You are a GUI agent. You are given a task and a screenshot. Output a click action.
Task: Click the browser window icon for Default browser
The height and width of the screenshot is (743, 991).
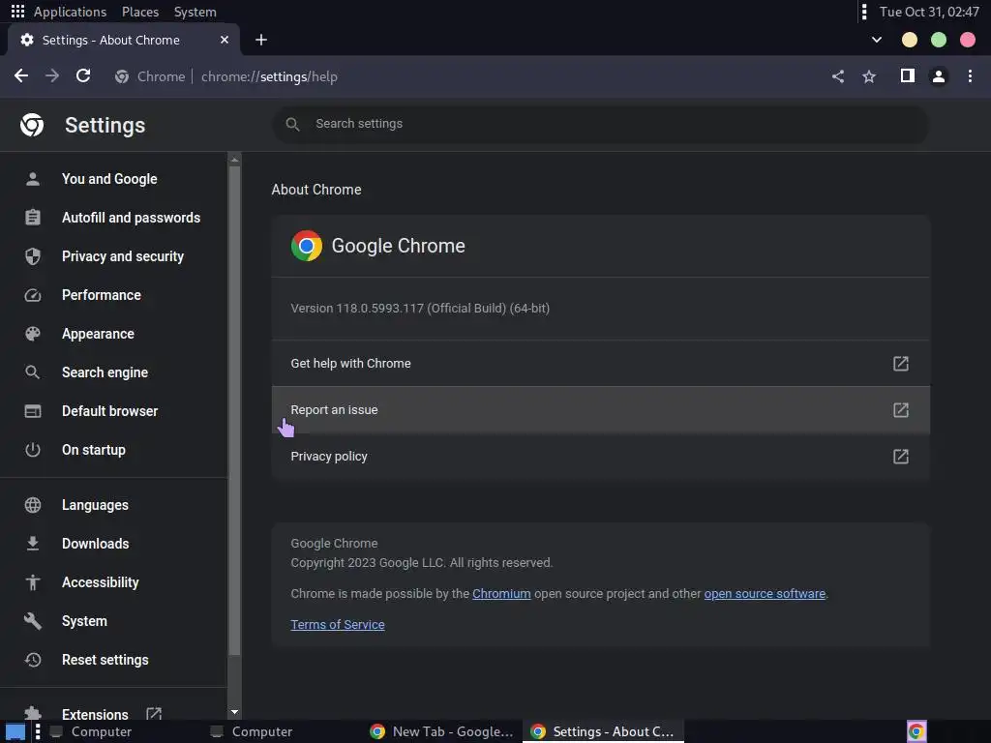[33, 411]
